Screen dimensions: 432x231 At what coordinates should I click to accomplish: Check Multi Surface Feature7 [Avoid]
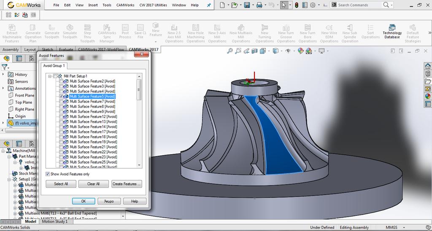[x=61, y=101]
